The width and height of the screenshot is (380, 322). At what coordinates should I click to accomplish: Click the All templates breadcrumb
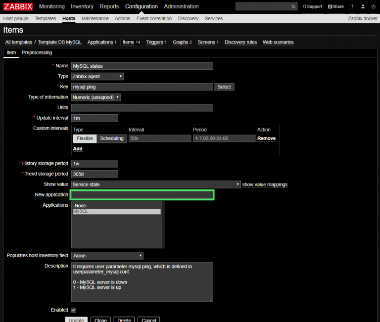[x=19, y=42]
